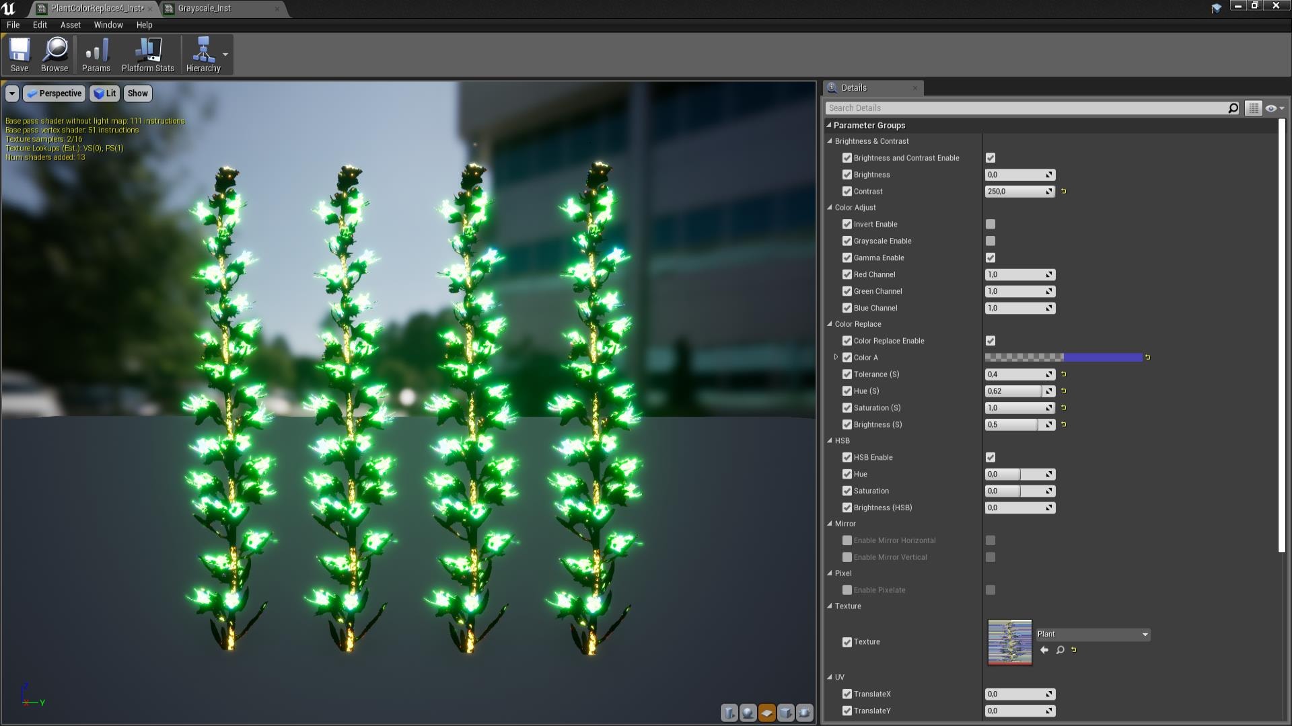
Task: Click the Params toolbar icon
Action: (96, 53)
